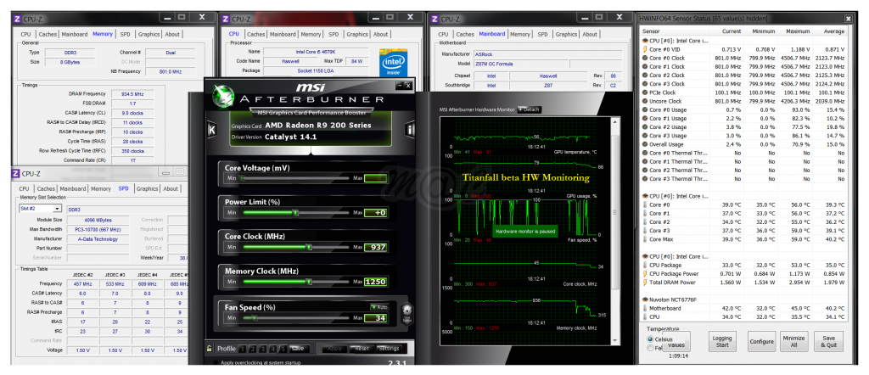Open the Slot #2 memory slot dropdown
Viewport: 869px width, 375px height.
[57, 208]
